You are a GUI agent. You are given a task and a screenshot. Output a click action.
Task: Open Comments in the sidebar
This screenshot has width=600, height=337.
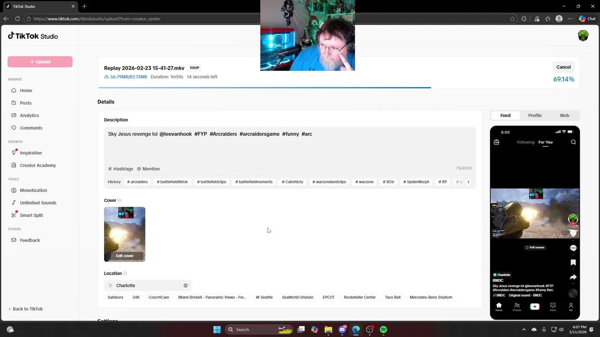pyautogui.click(x=31, y=128)
